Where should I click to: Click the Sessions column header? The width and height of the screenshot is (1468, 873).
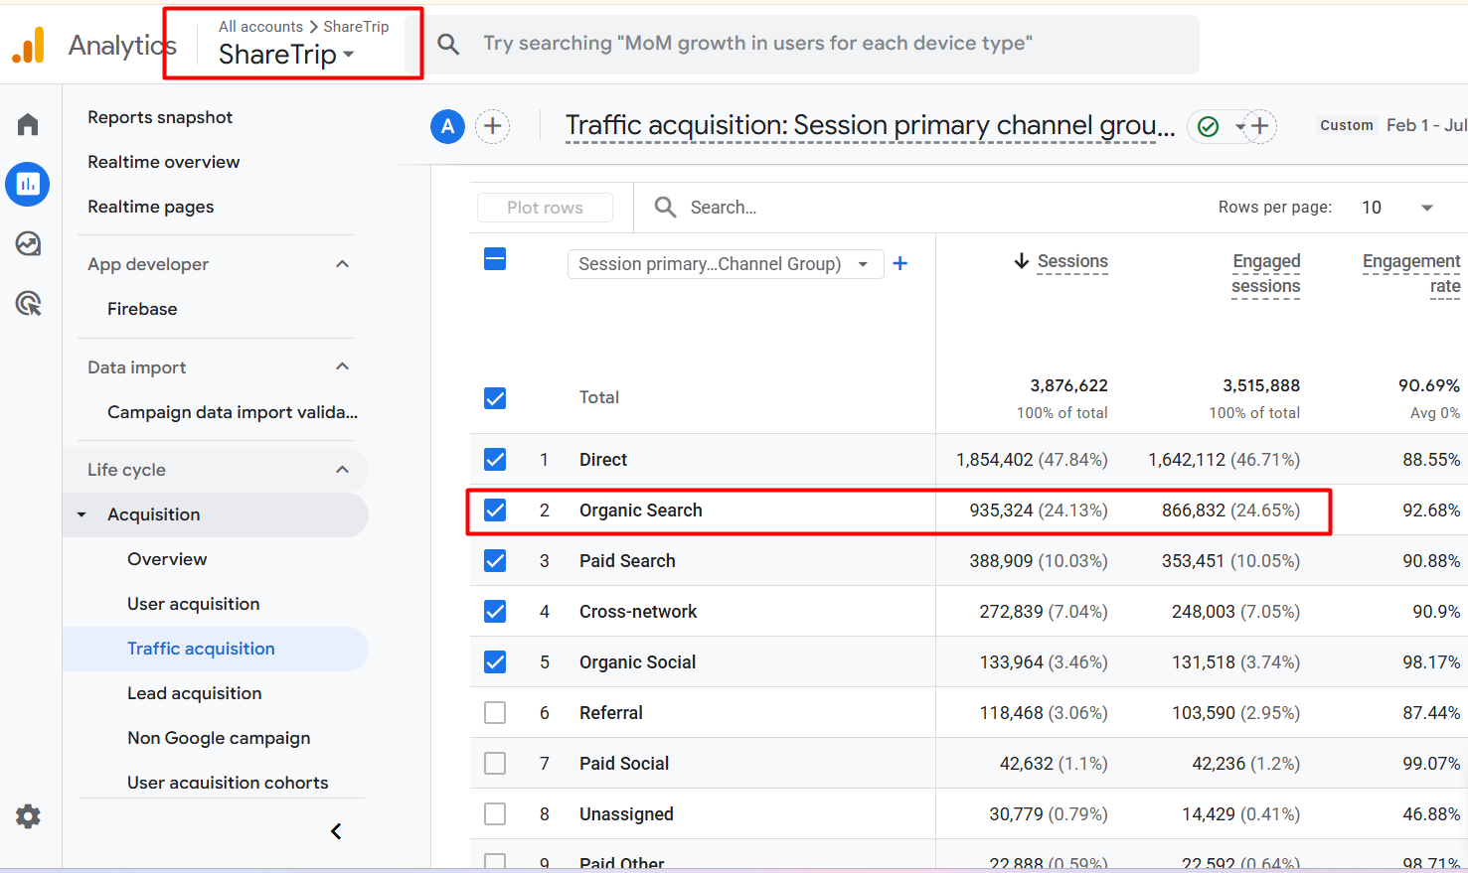tap(1072, 261)
